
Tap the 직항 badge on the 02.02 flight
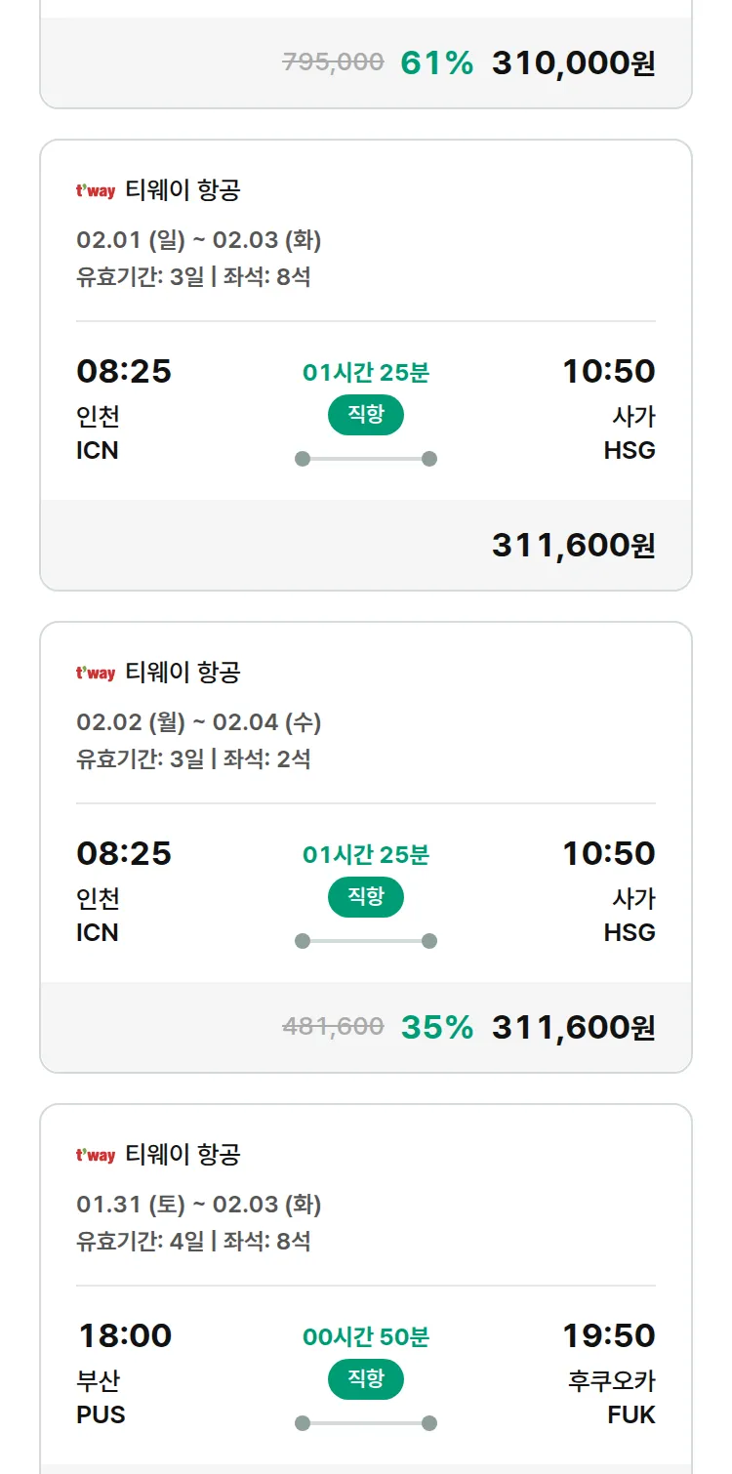(366, 897)
